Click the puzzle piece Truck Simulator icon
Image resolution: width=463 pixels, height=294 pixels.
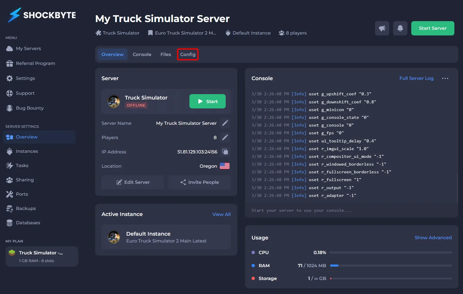coord(98,33)
